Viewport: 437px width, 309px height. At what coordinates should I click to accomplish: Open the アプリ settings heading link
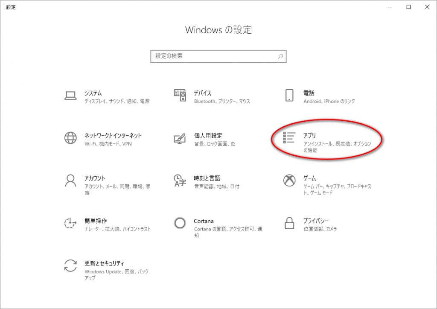point(309,136)
